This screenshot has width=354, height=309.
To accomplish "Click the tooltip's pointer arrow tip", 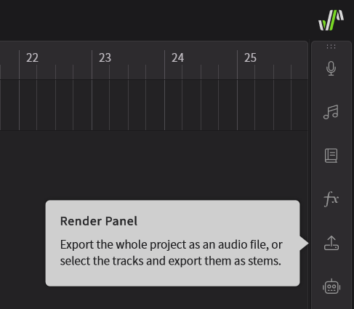I will 307,243.
